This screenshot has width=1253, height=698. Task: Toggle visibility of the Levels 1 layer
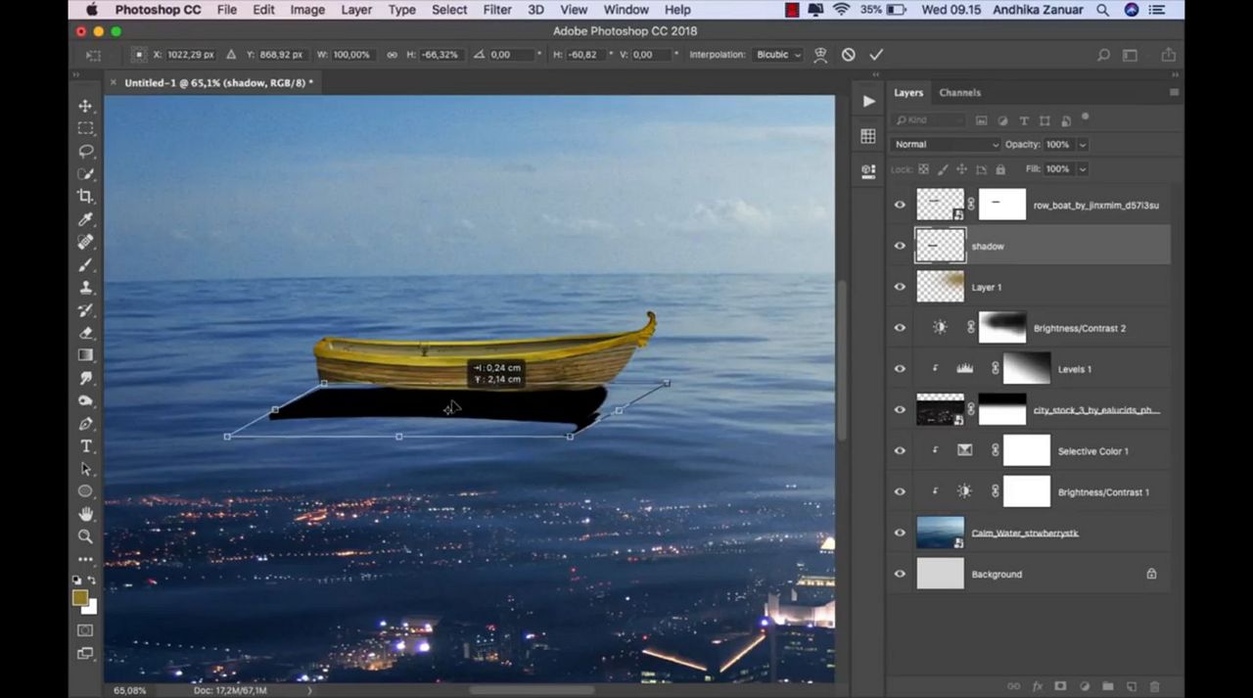[900, 369]
